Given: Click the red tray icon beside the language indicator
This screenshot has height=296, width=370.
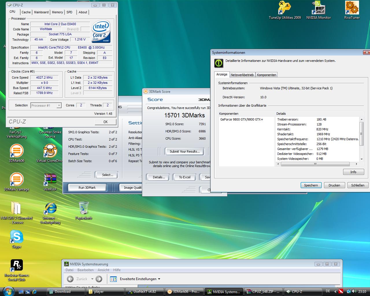Looking at the screenshot, I should pos(341,291).
